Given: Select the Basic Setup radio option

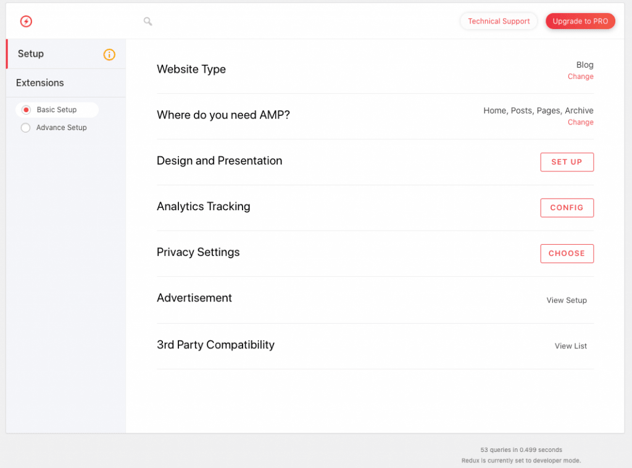Looking at the screenshot, I should (26, 110).
